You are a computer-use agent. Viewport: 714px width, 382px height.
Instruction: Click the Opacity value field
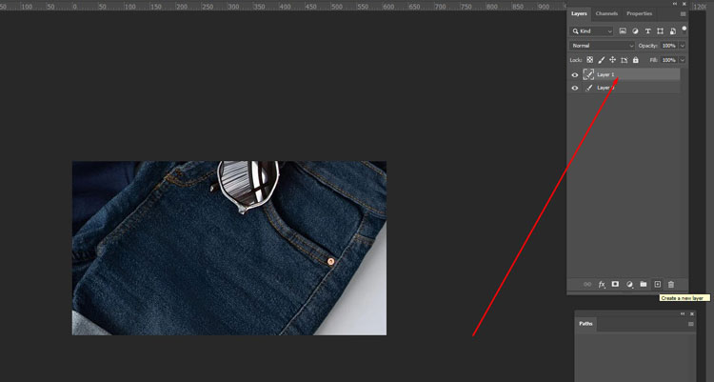(669, 46)
